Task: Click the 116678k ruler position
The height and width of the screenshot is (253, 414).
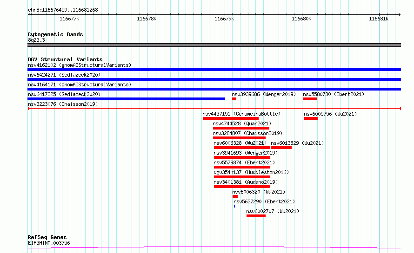Action: tap(147, 19)
